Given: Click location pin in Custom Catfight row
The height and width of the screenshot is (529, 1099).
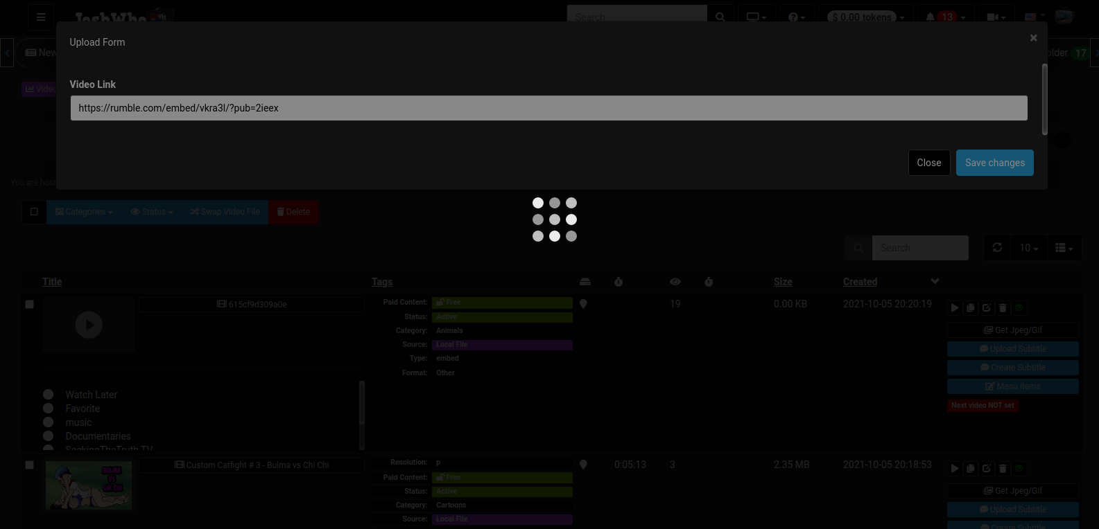Looking at the screenshot, I should pyautogui.click(x=583, y=465).
